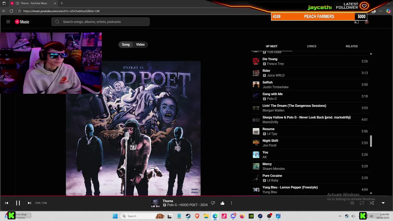Click the search magnifier icon in the search box
Image resolution: width=393 pixels, height=221 pixels.
pyautogui.click(x=57, y=22)
